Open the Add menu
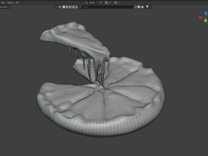 click(3, 3)
